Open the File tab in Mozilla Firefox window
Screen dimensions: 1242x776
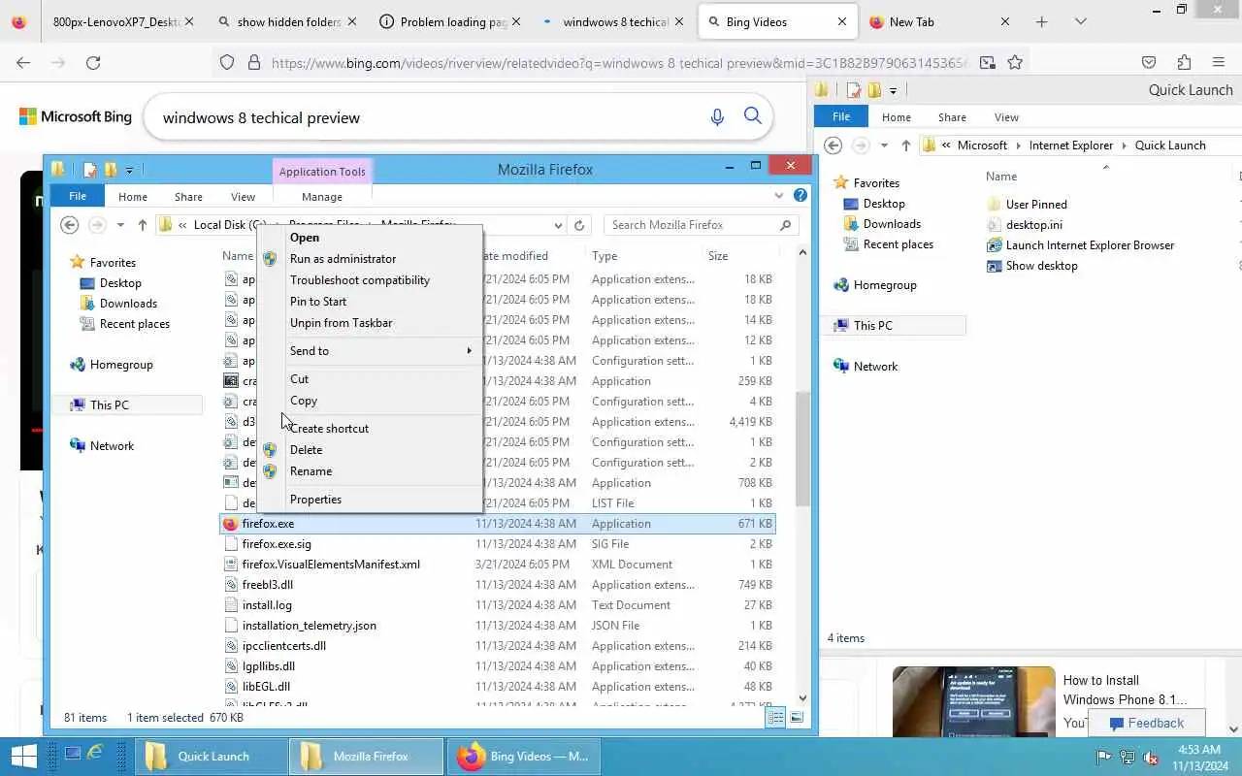(78, 196)
